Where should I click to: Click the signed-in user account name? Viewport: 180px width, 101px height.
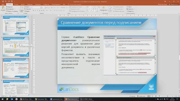click(x=162, y=4)
